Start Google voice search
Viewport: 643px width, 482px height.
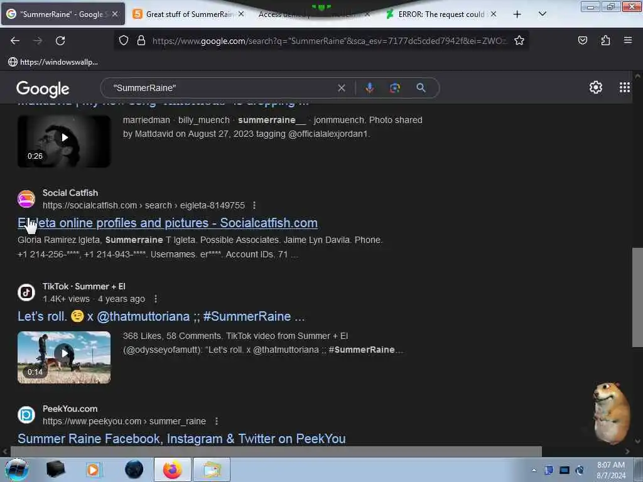coord(369,88)
